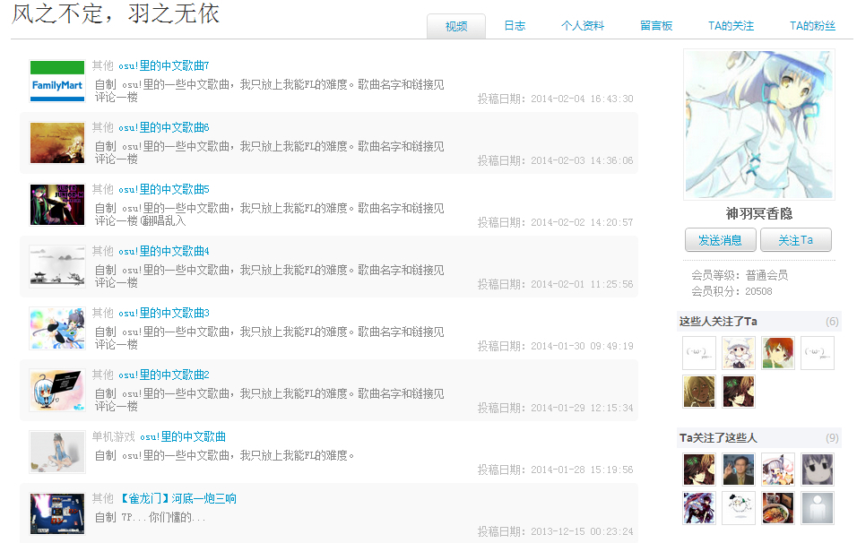Viewport: 857px width, 543px height.
Task: Click the ramen bowl avatar in following list
Action: coord(778,508)
